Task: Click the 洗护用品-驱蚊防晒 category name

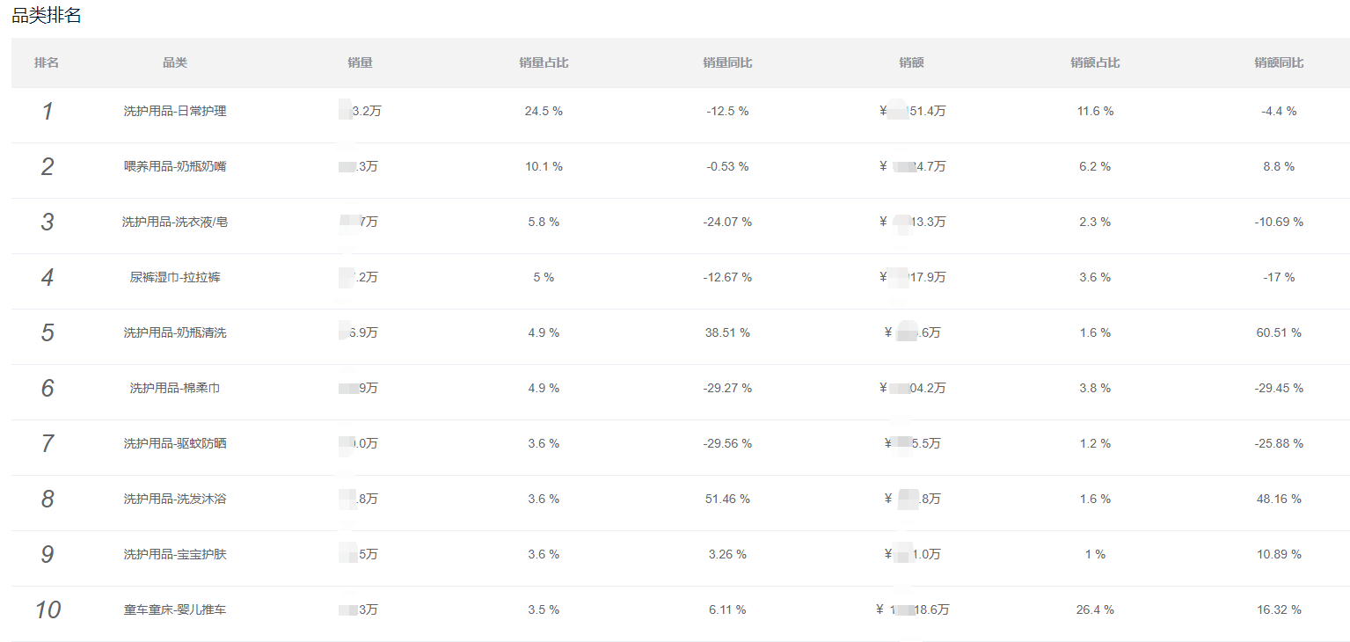Action: (175, 443)
